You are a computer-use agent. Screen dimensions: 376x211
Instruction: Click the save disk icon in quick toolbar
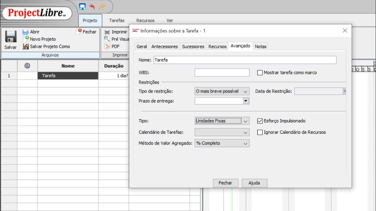pos(82,6)
